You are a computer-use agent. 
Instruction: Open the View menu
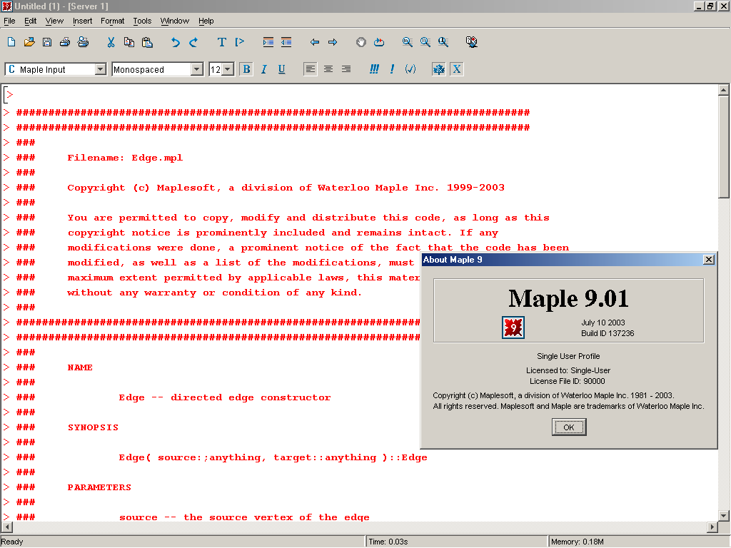pos(54,21)
